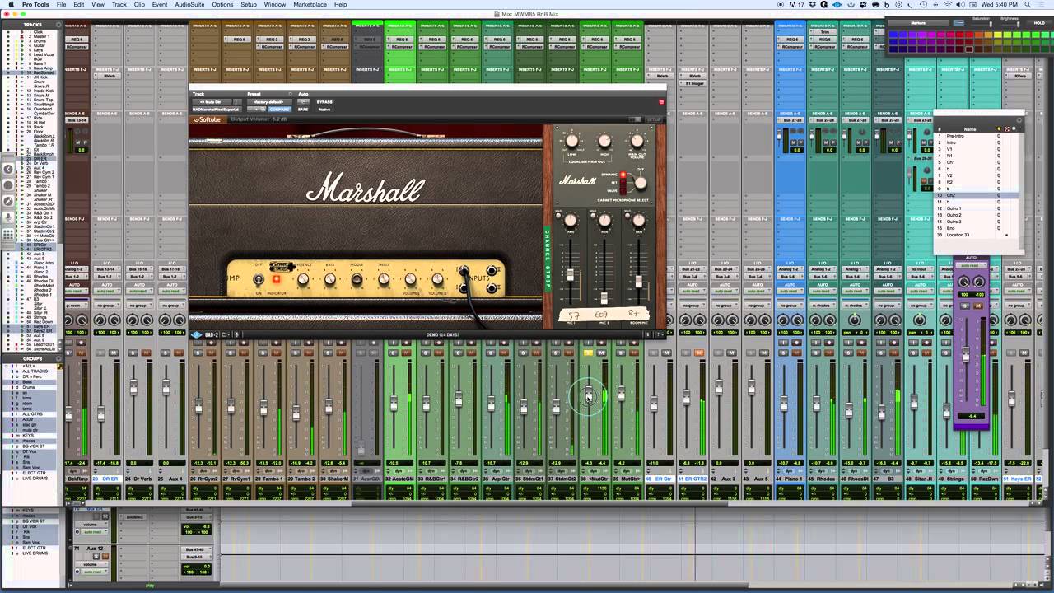Click the Softube logo in the plugin
The width and height of the screenshot is (1054, 593).
point(207,119)
